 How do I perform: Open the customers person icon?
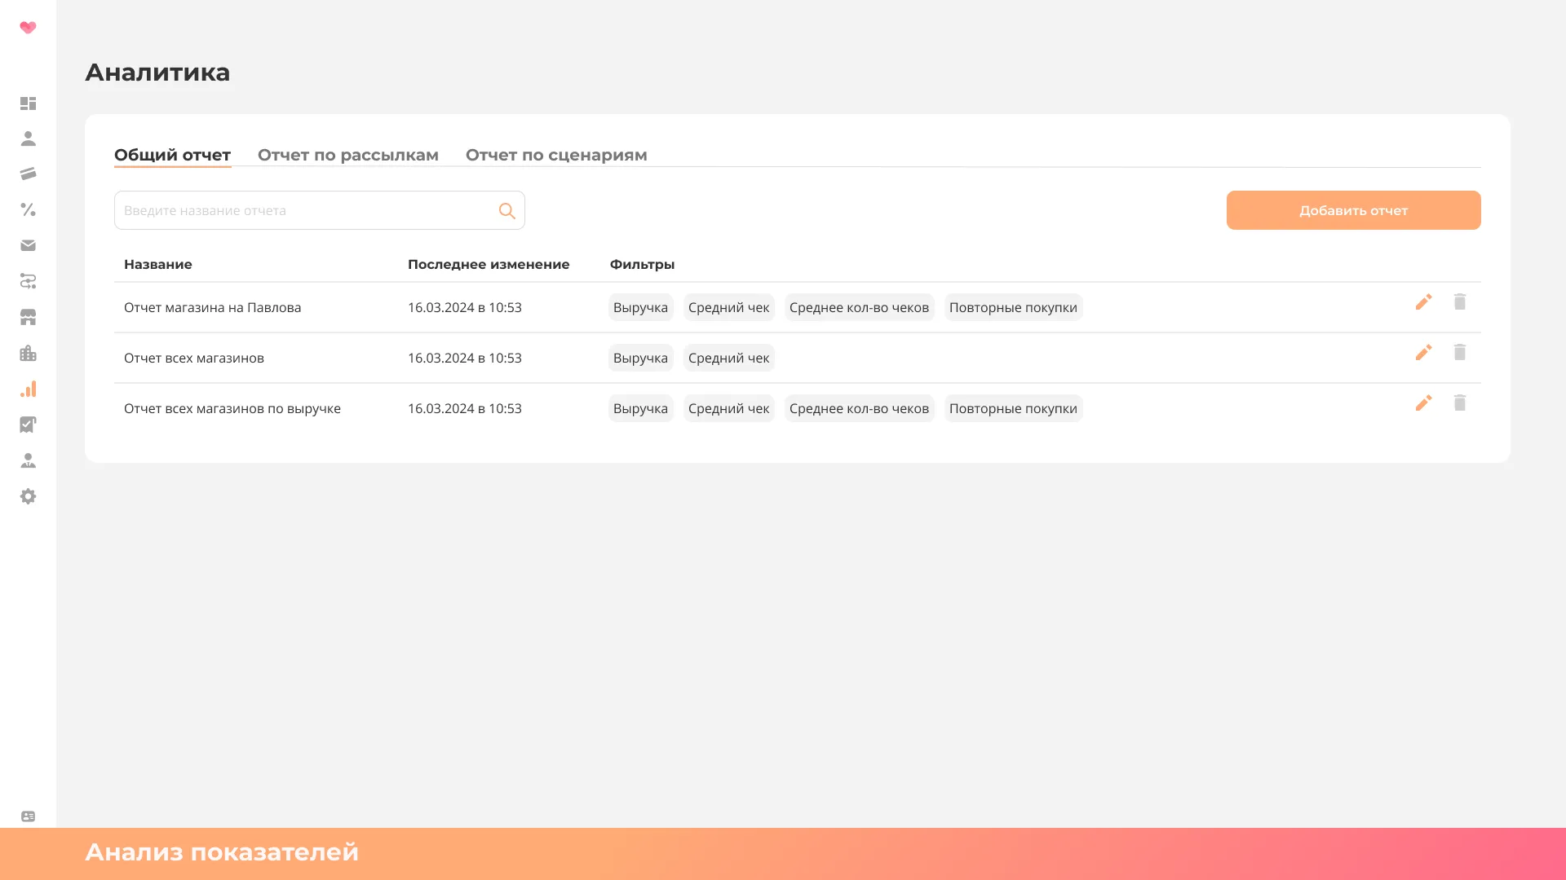28,139
